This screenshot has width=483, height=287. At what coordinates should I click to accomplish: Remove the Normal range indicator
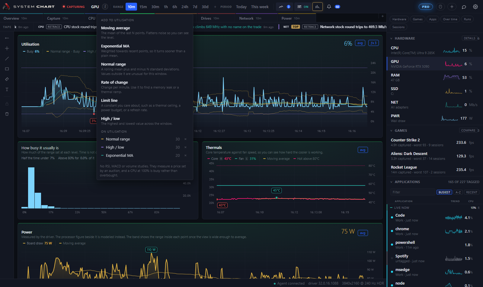click(x=185, y=139)
